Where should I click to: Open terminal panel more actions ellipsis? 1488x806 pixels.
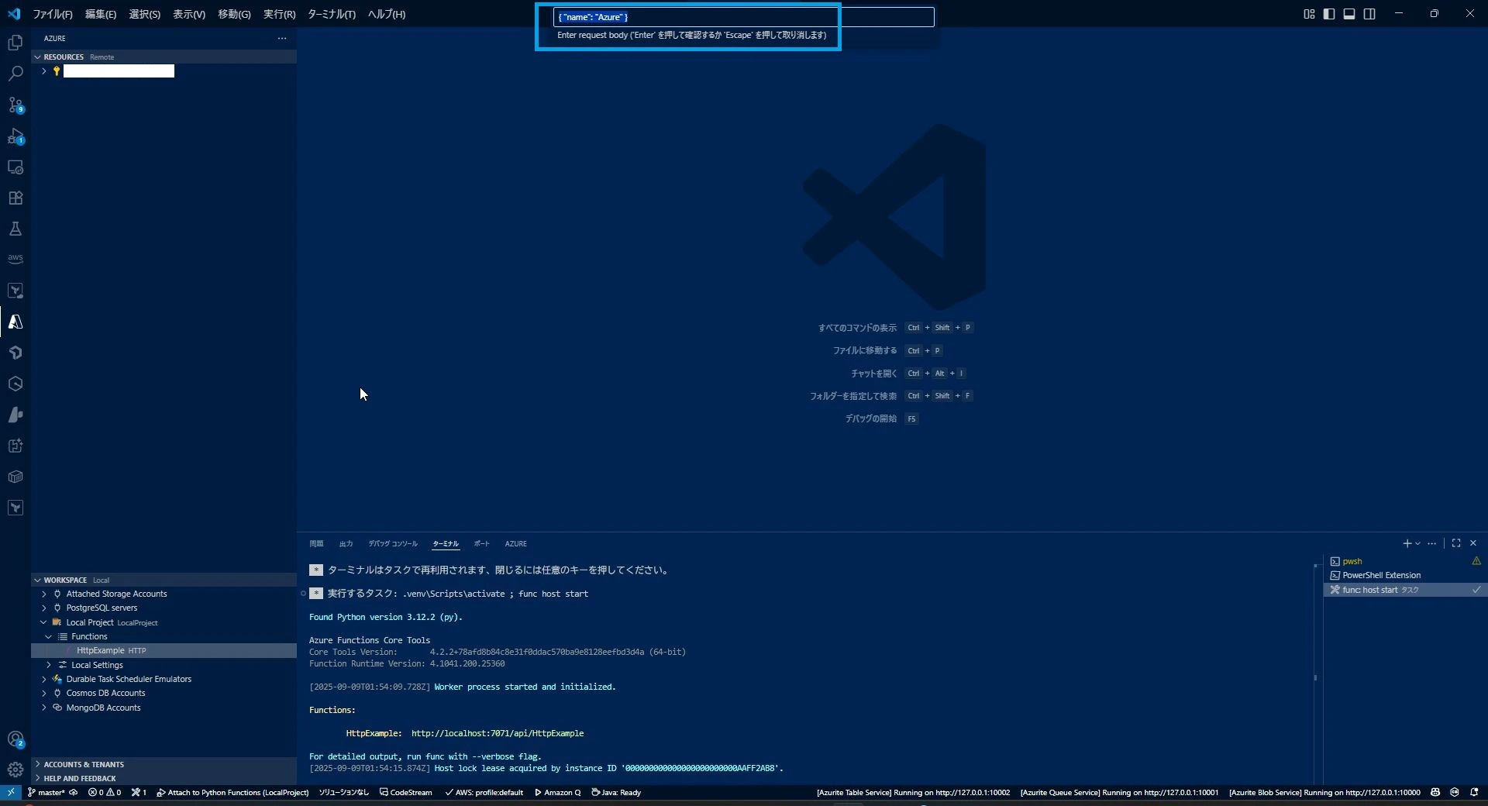point(1431,543)
